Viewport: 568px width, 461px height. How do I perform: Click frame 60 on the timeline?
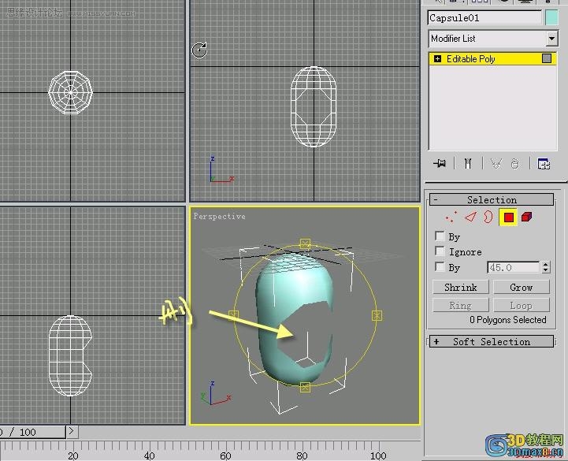click(x=225, y=455)
